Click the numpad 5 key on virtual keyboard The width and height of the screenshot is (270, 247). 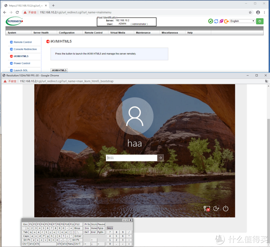pyautogui.click(x=117, y=236)
